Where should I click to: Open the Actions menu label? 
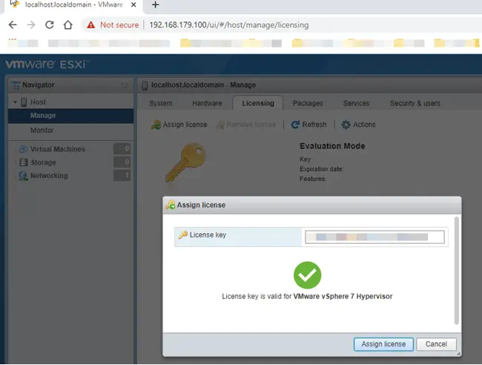pos(364,125)
